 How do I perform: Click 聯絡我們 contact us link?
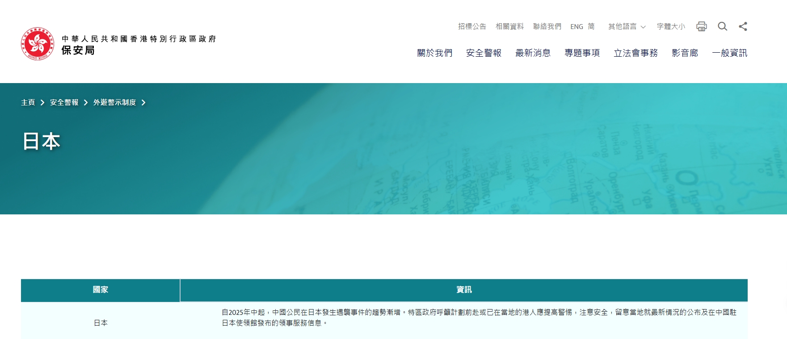tap(547, 27)
